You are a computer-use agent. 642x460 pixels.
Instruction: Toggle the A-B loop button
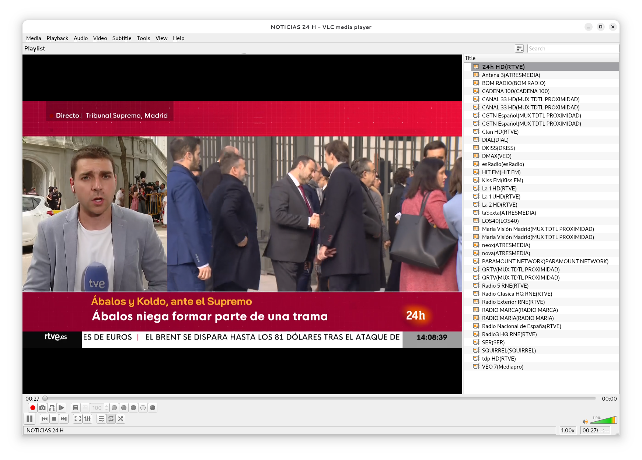click(x=52, y=408)
